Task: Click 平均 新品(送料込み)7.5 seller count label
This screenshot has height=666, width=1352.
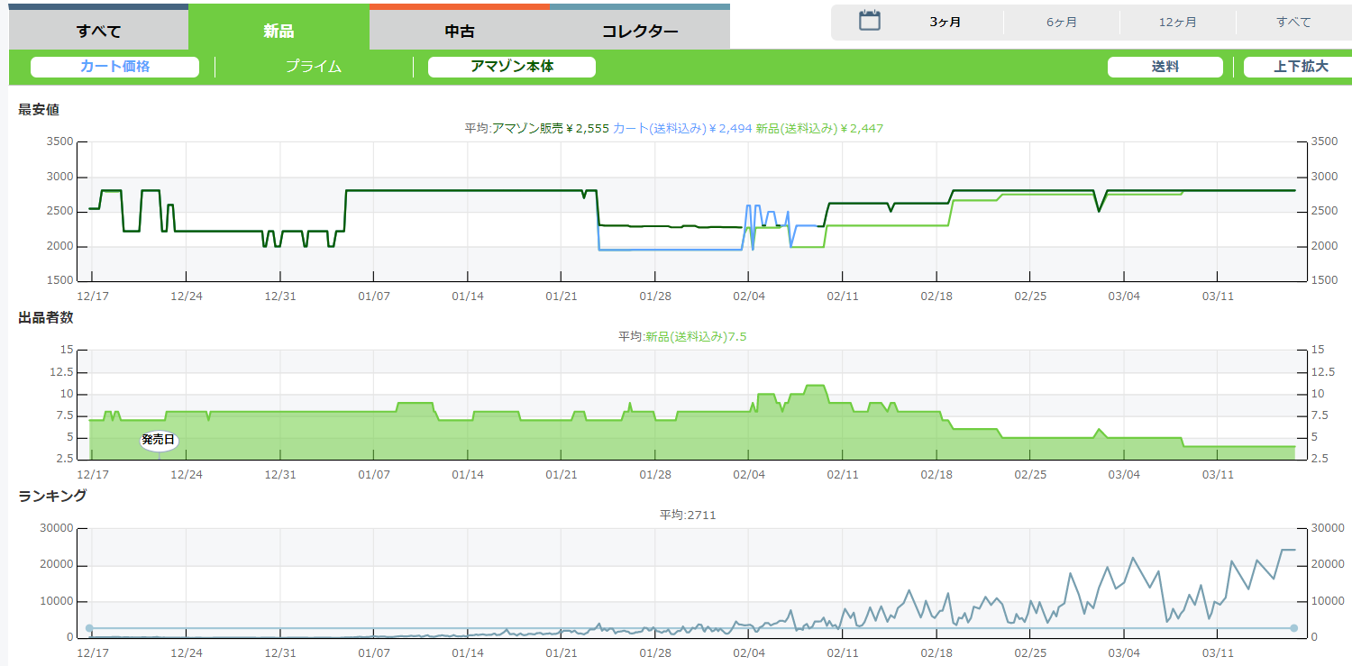Action: 682,336
